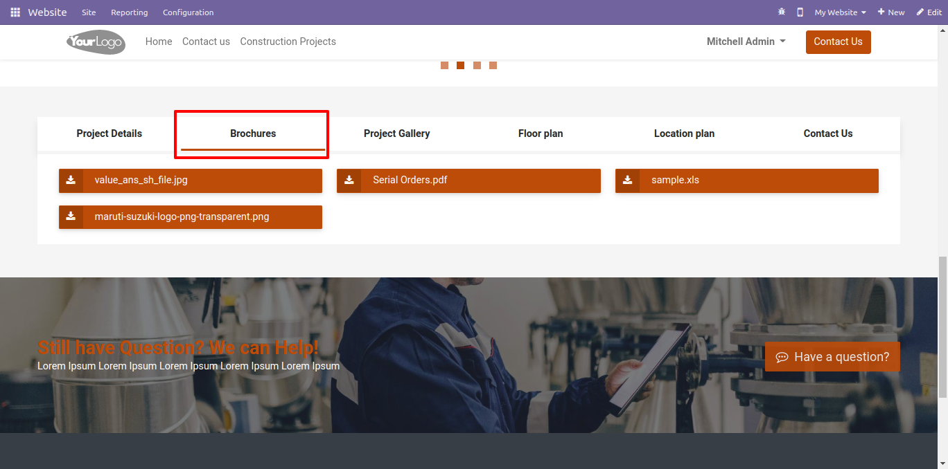The height and width of the screenshot is (469, 948).
Task: Toggle mobile preview phone icon
Action: (800, 12)
